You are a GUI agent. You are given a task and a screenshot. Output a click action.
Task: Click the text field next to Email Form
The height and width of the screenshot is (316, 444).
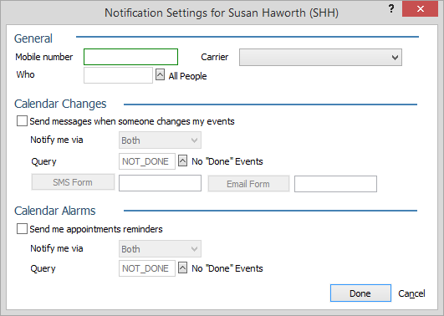335,184
